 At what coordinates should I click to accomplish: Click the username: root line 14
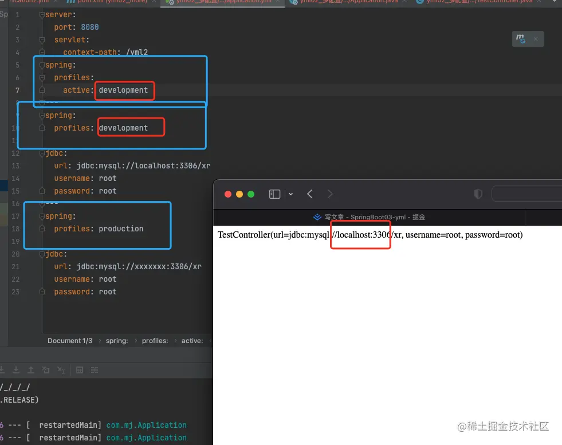point(85,179)
